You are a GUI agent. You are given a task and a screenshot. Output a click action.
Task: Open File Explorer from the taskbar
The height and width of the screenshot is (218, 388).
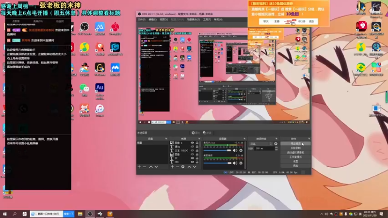coord(80,214)
